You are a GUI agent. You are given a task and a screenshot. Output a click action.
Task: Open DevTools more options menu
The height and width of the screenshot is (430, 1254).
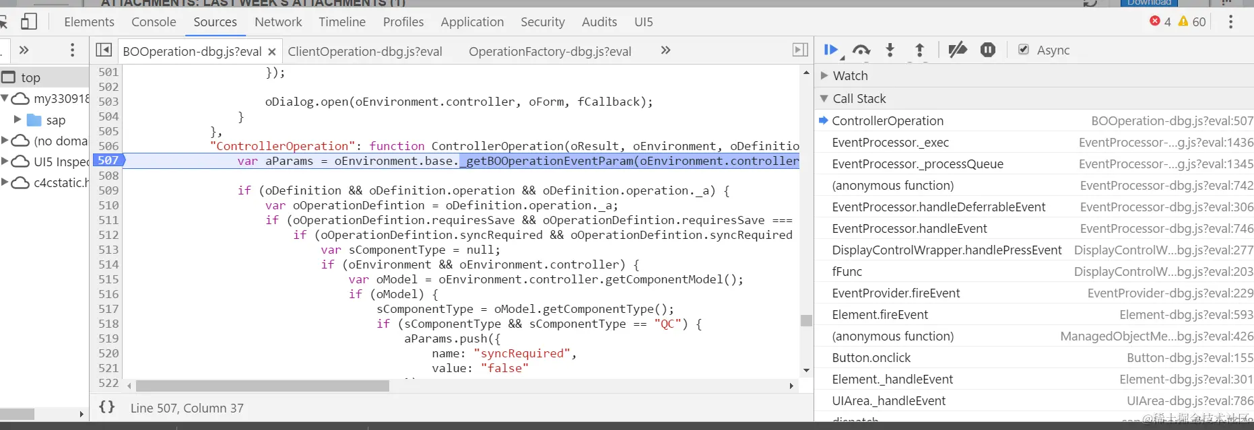point(1230,22)
